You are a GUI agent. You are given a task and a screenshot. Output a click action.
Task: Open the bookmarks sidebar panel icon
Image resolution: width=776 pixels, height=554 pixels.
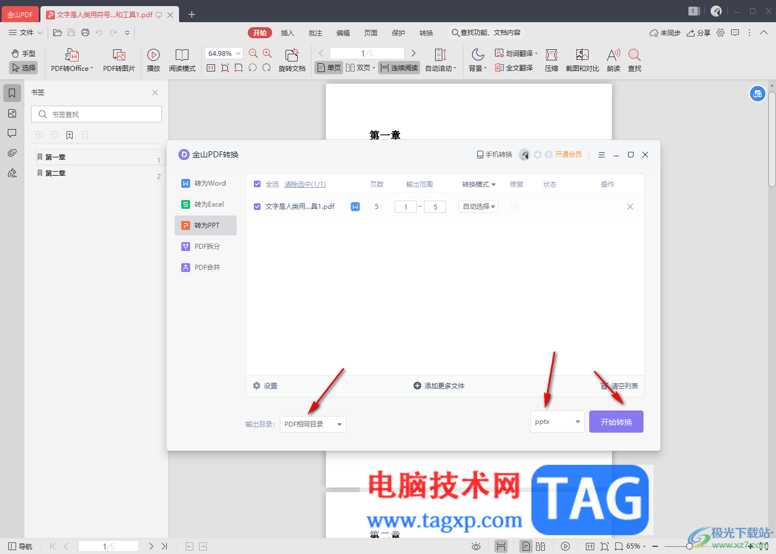(x=12, y=93)
